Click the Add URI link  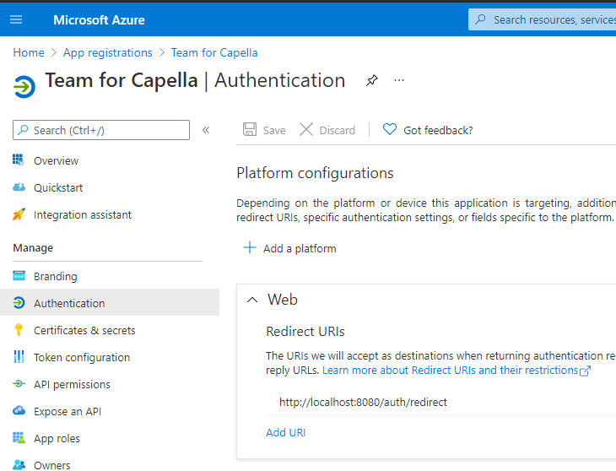point(285,432)
